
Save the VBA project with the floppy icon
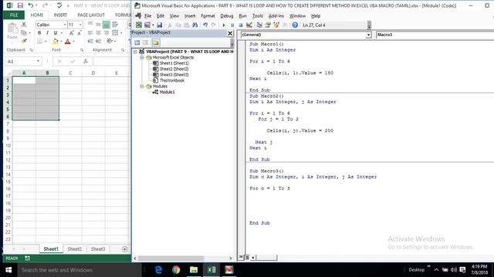coord(160,25)
